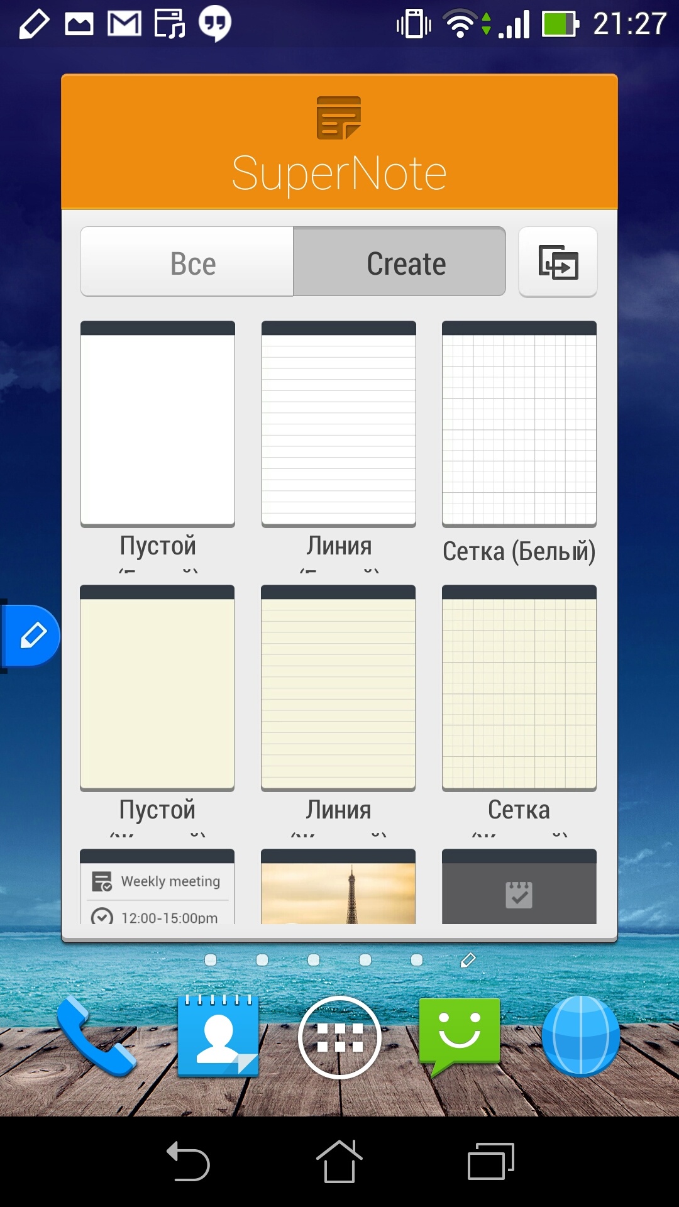The height and width of the screenshot is (1207, 679).
Task: Choose the white Линия lined template
Action: [339, 424]
